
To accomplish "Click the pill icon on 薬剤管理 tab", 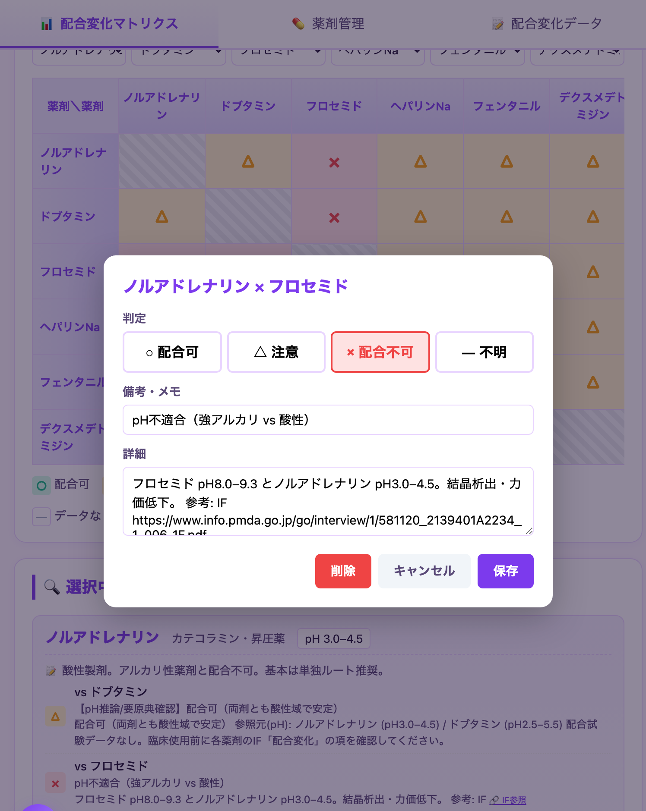I will tap(298, 24).
